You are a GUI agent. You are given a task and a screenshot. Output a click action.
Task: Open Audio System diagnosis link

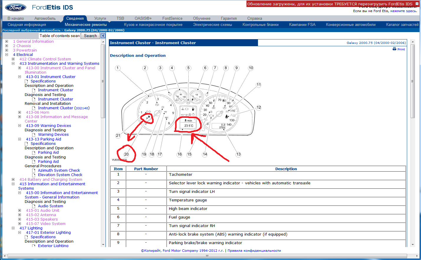(50, 206)
